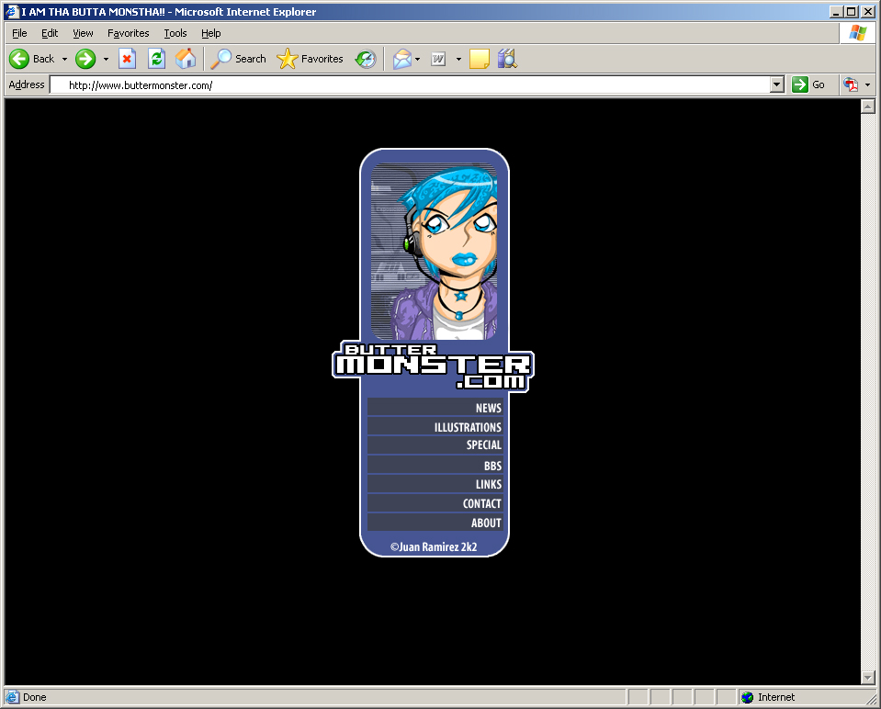The width and height of the screenshot is (881, 709).
Task: Click the Done status bar text
Action: 35,697
